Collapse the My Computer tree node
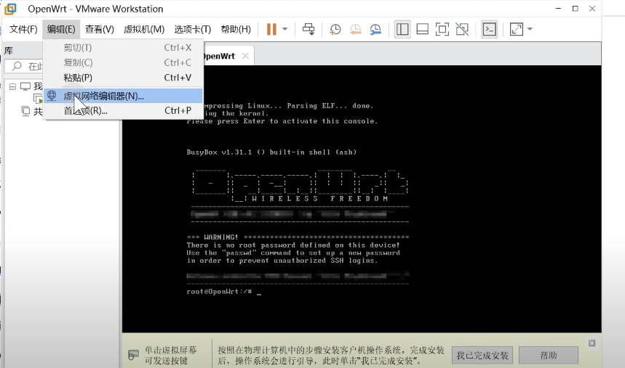This screenshot has width=625, height=368. (x=12, y=86)
